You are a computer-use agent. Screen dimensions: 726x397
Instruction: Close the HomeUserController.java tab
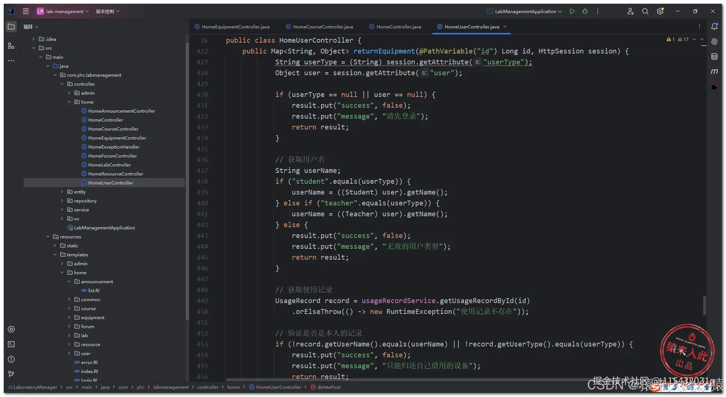505,27
